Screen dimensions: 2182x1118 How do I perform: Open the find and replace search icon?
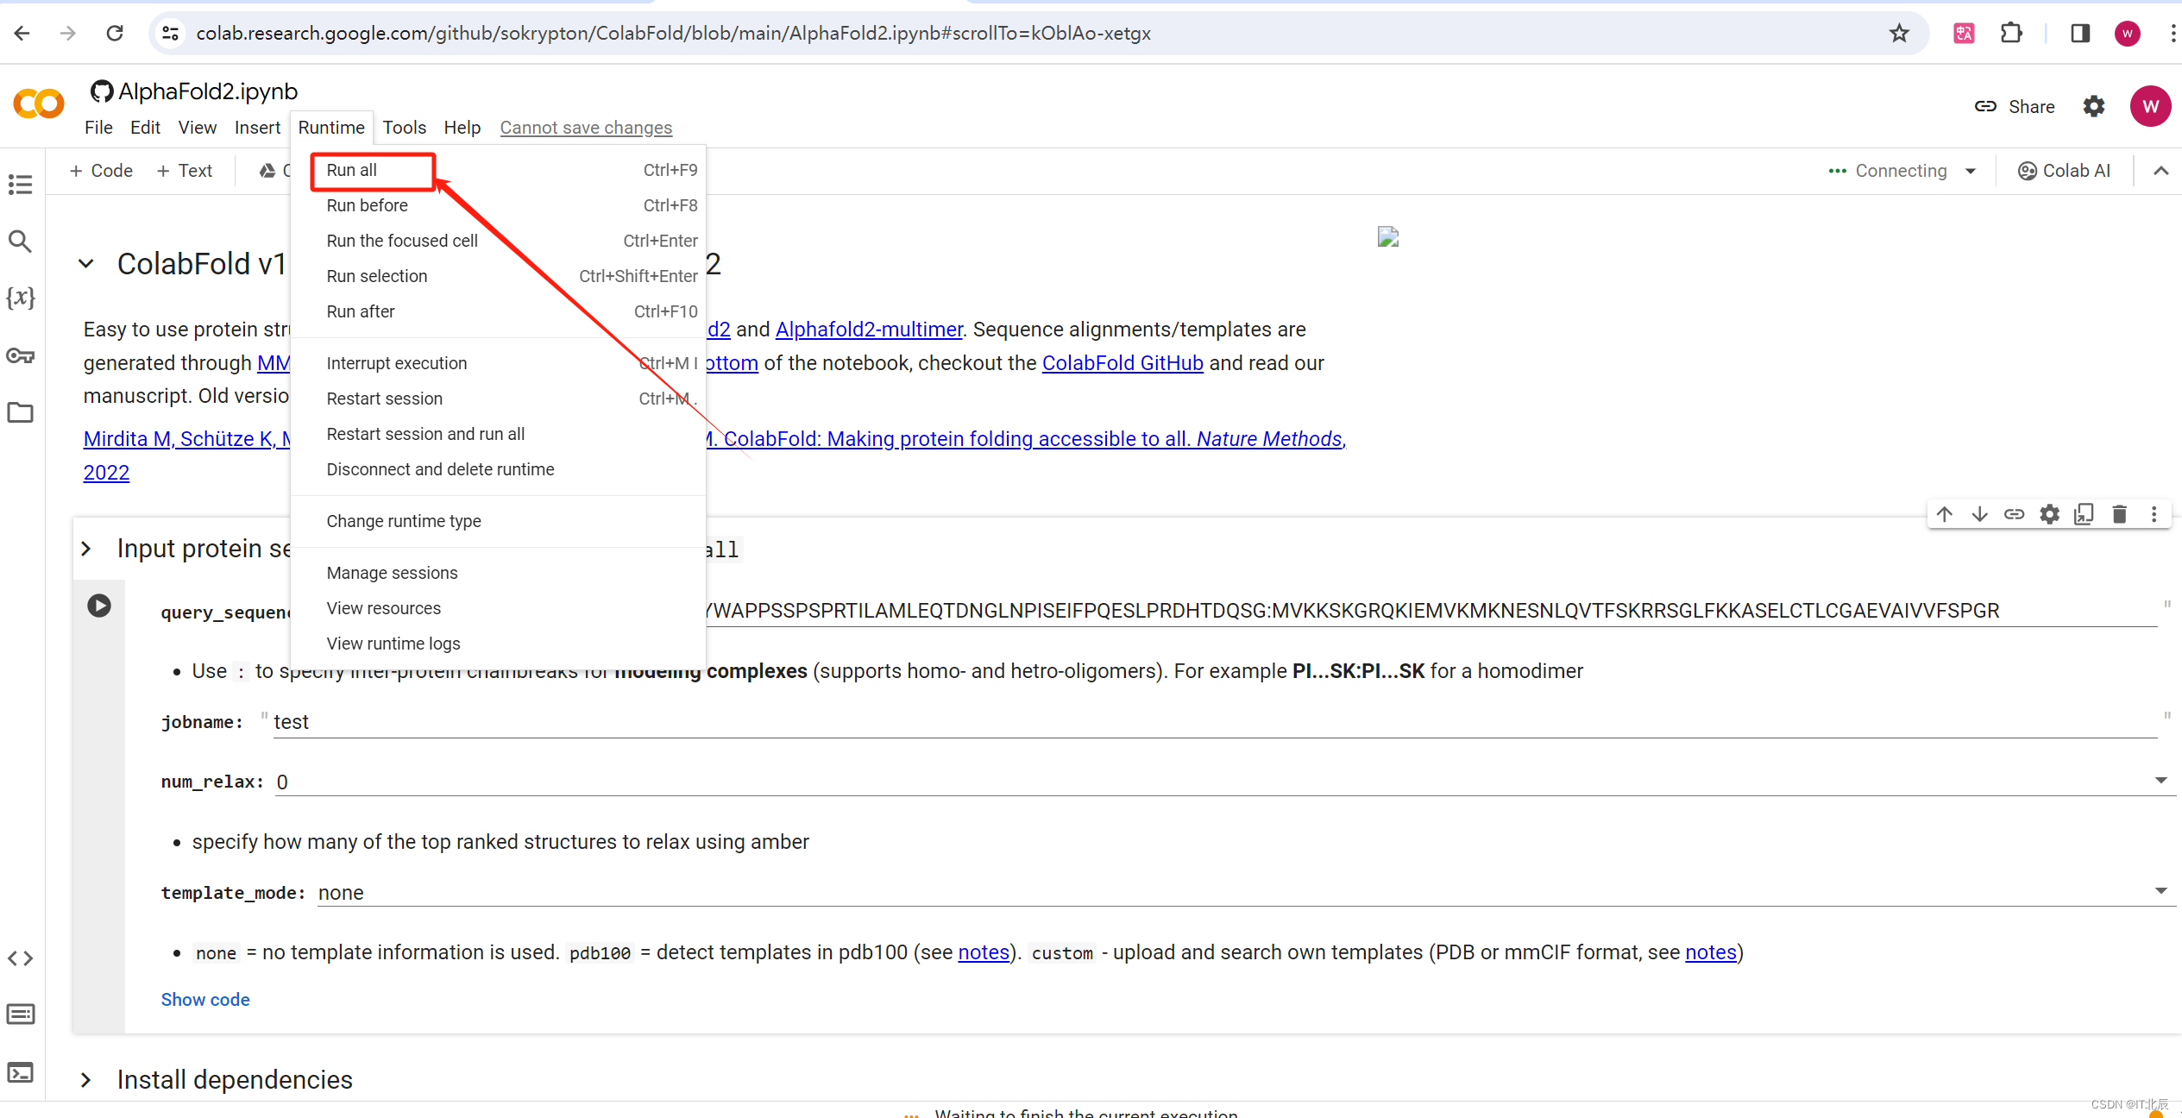click(20, 242)
